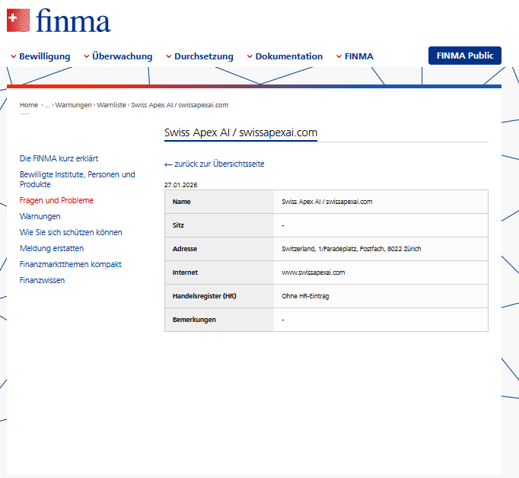Expand the Dokumentation menu
This screenshot has height=478, width=519.
coord(285,56)
